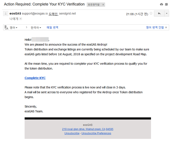The image size is (171, 147).
Task: Click the Walnut Creek address link
Action: [88, 129]
